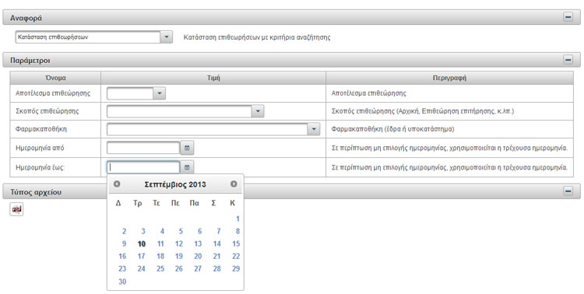
Task: Select day 28 in the calendar
Action: click(217, 268)
